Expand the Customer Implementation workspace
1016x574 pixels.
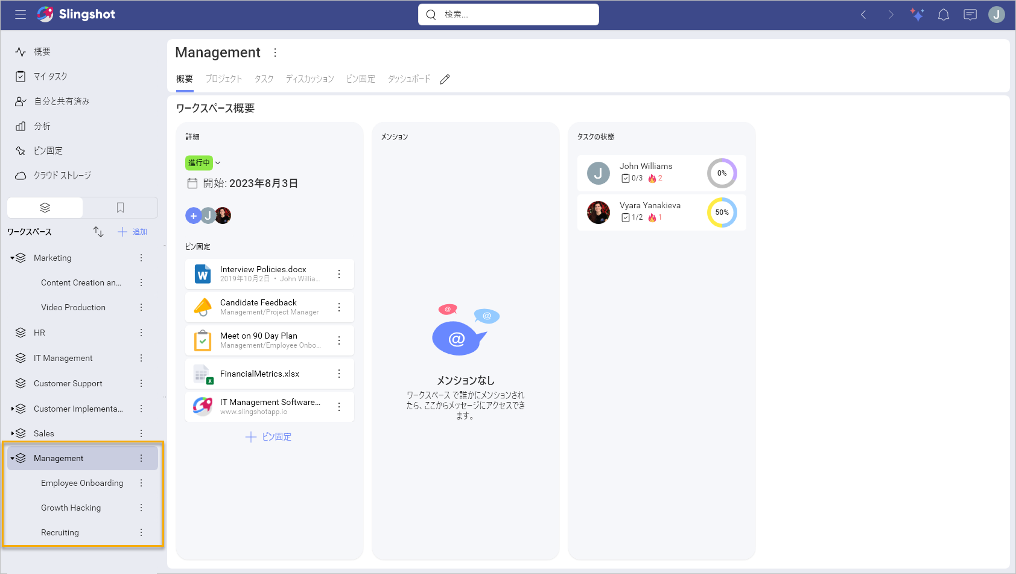click(12, 409)
